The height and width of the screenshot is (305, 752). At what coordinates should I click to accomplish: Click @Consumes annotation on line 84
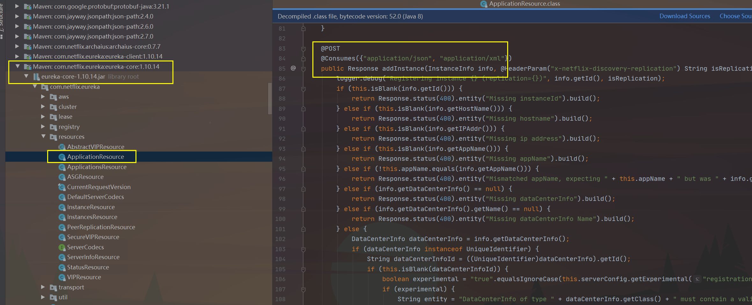(338, 58)
